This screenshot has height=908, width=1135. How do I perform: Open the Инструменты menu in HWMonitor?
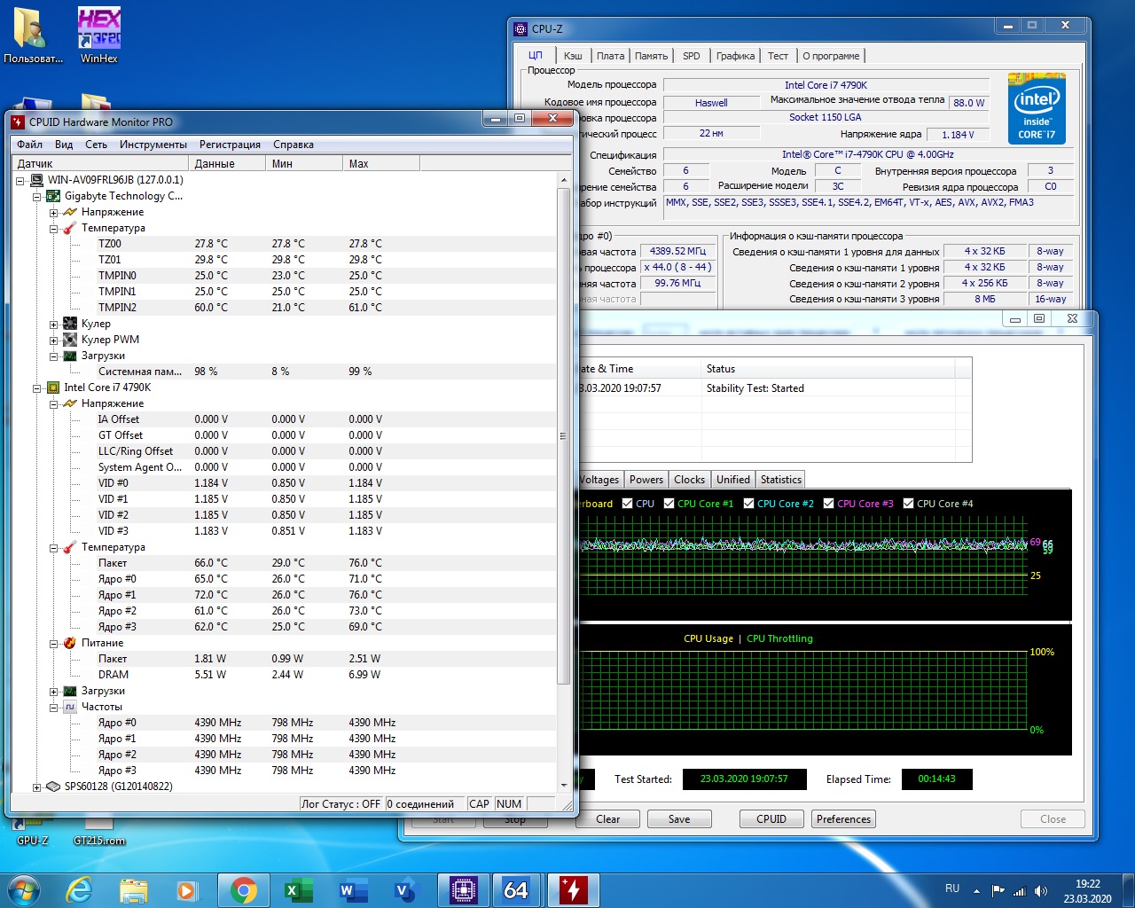tap(153, 145)
